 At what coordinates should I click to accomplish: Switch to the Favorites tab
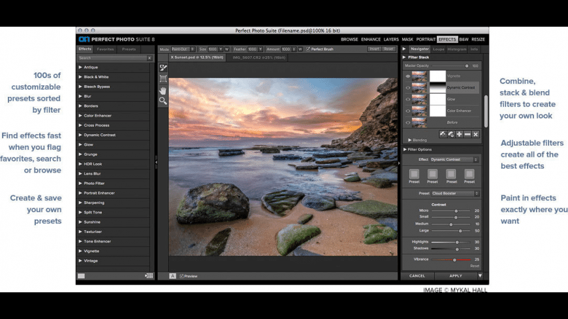point(105,49)
